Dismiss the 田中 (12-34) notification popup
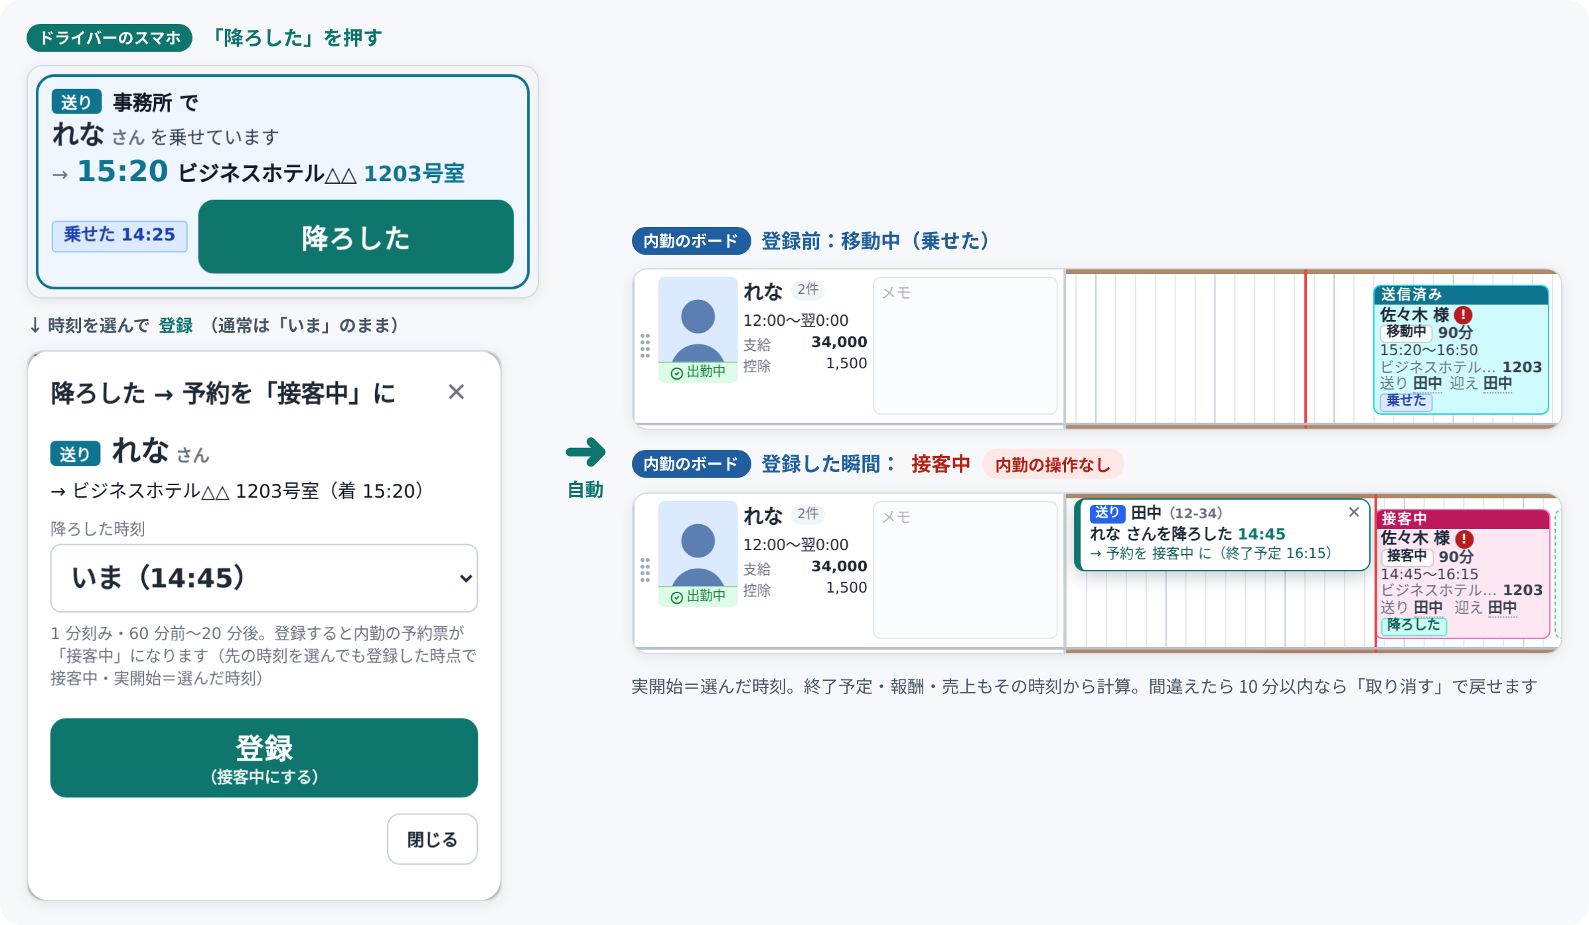 (x=1354, y=512)
